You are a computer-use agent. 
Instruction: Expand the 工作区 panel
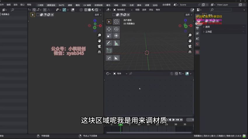(208, 32)
